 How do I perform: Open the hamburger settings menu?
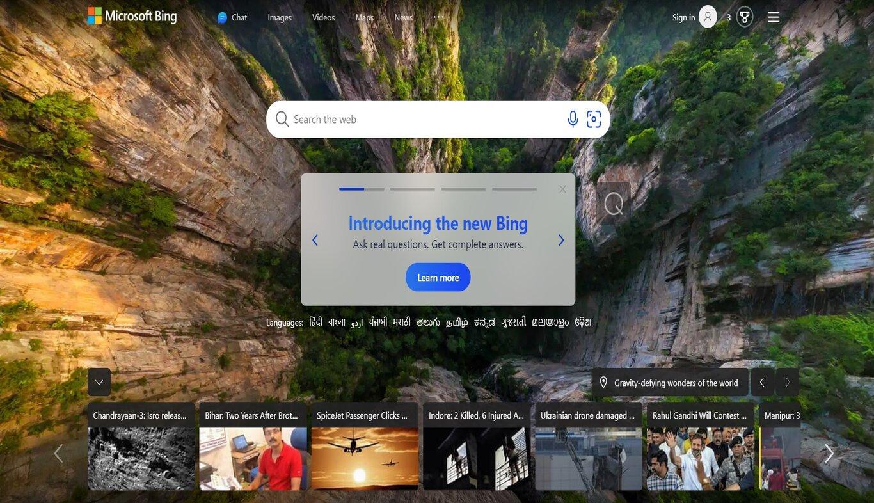pos(774,17)
